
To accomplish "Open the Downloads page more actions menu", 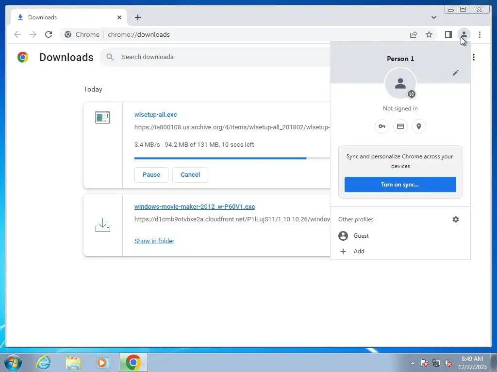I will click(x=474, y=57).
